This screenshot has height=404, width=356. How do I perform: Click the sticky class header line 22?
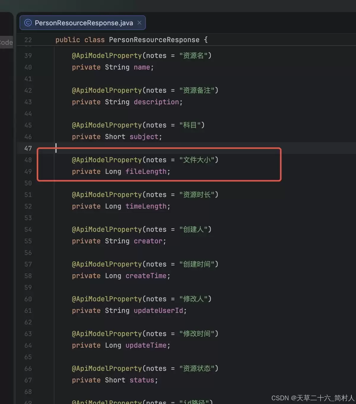tap(131, 40)
